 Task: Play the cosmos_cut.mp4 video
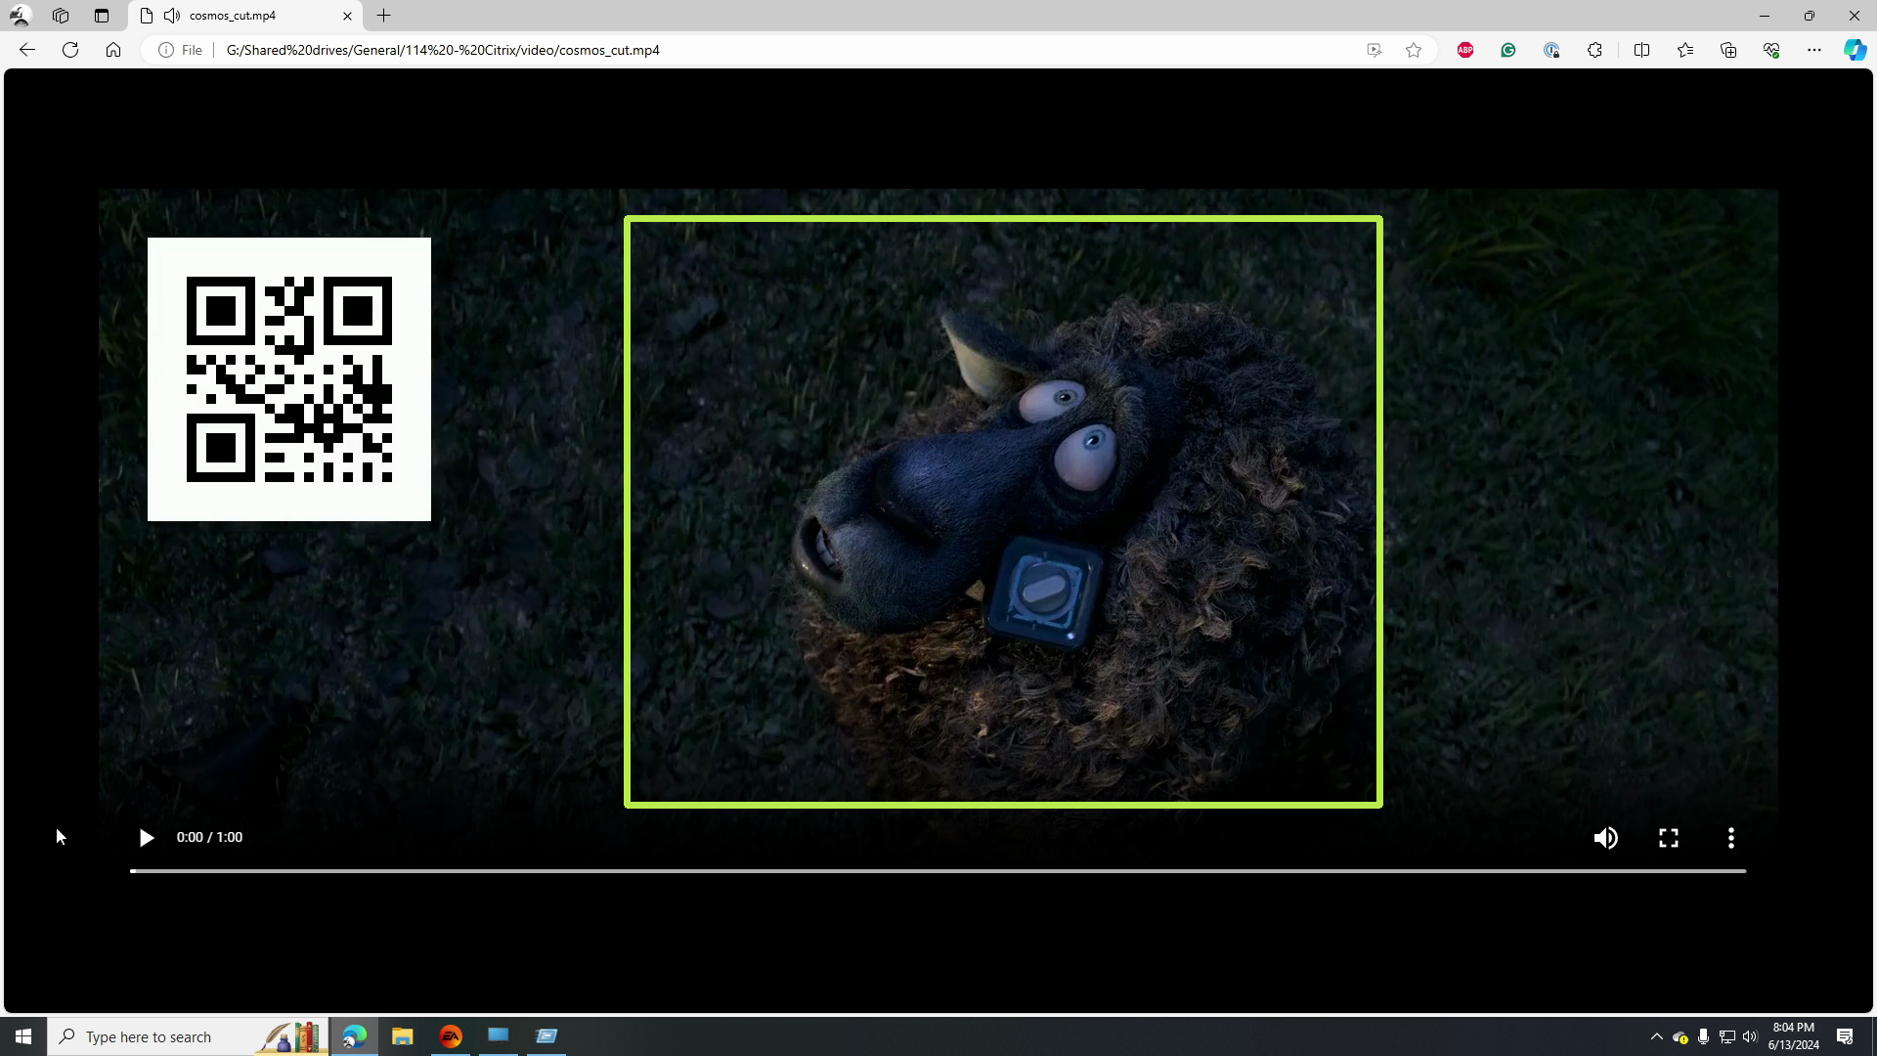[146, 838]
